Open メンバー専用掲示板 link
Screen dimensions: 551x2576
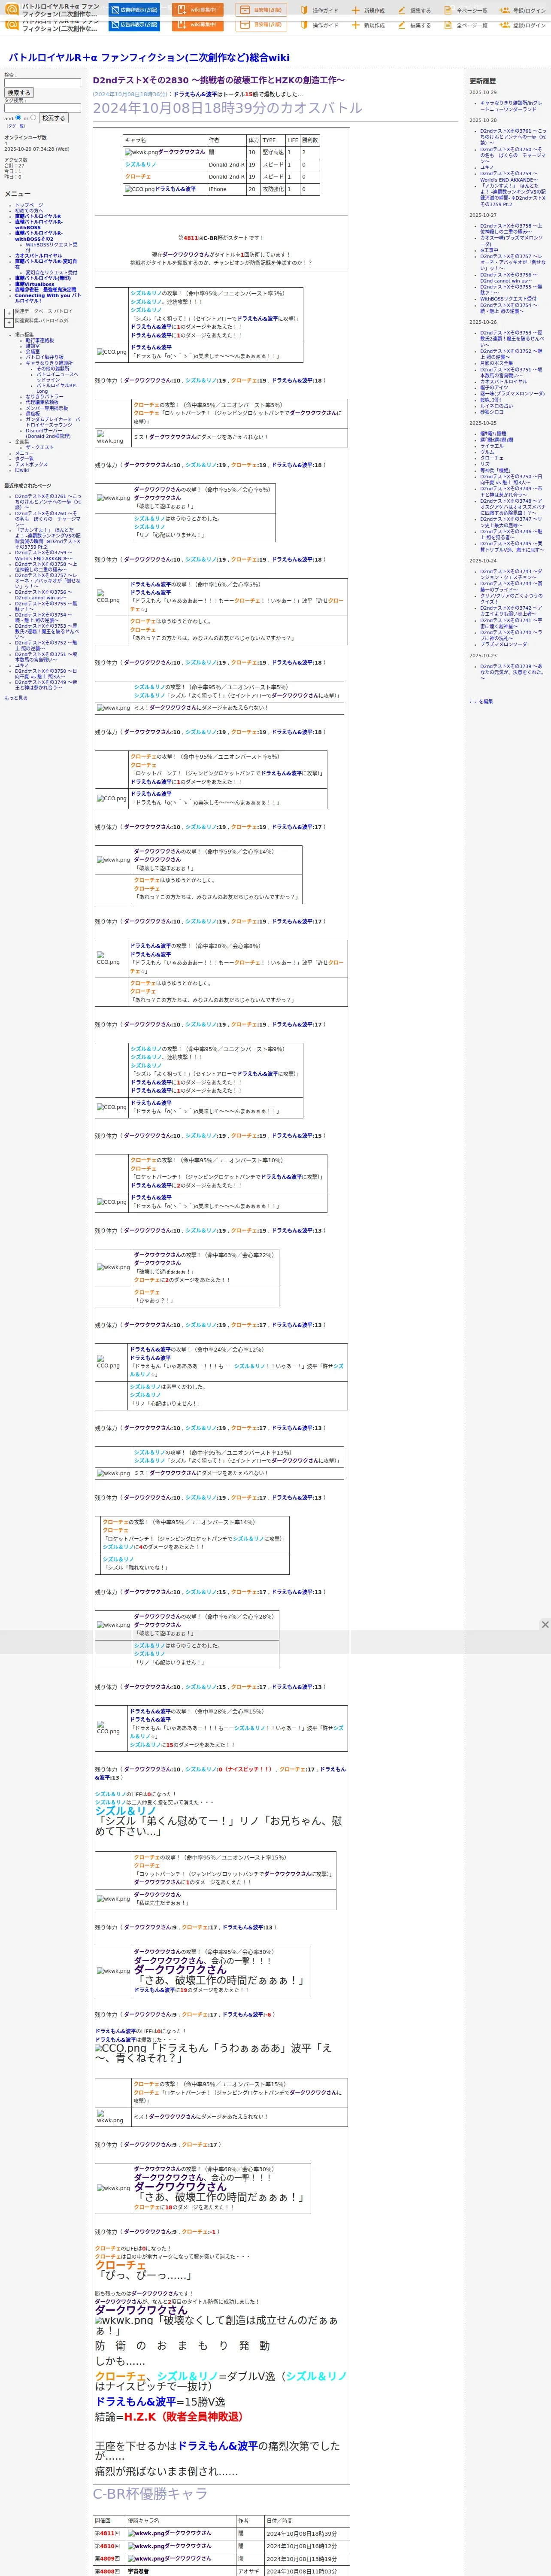(x=47, y=408)
